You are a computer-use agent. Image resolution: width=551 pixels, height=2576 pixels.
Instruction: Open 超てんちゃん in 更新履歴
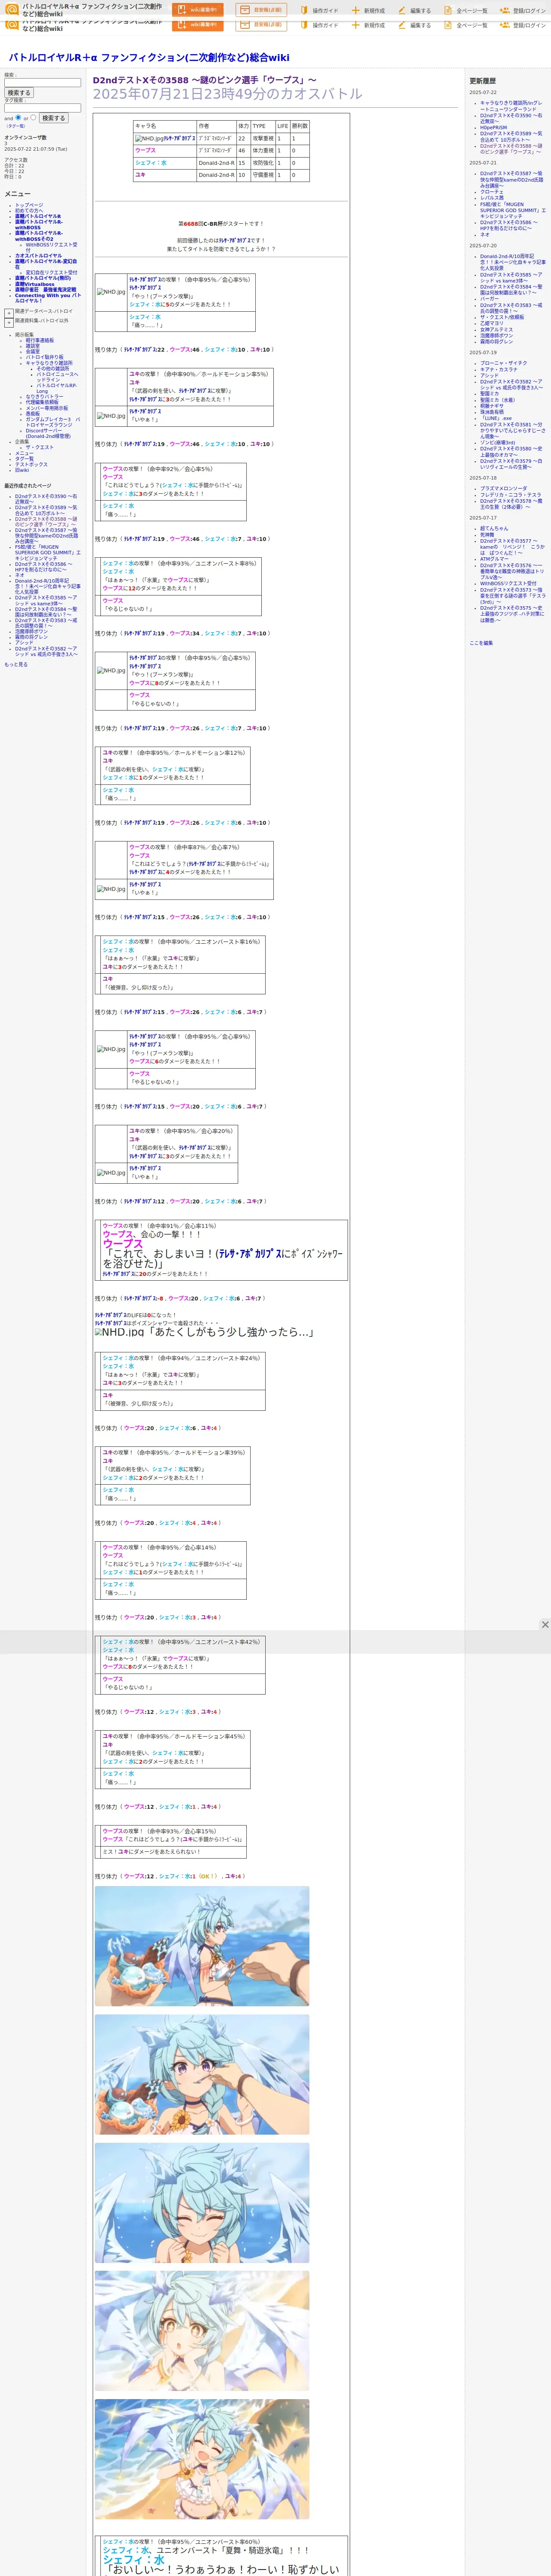click(494, 528)
